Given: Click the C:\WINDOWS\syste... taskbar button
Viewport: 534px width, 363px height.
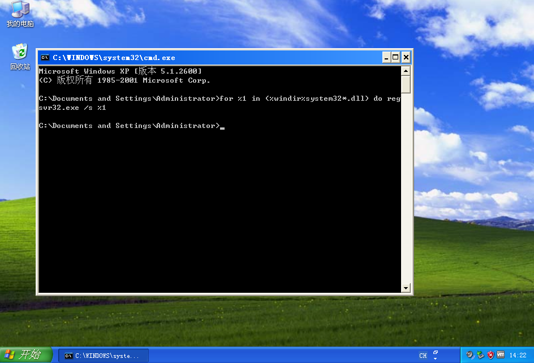Looking at the screenshot, I should click(104, 356).
